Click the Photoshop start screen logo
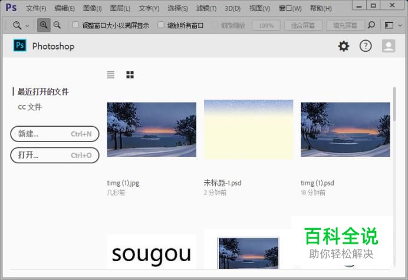 click(x=20, y=45)
